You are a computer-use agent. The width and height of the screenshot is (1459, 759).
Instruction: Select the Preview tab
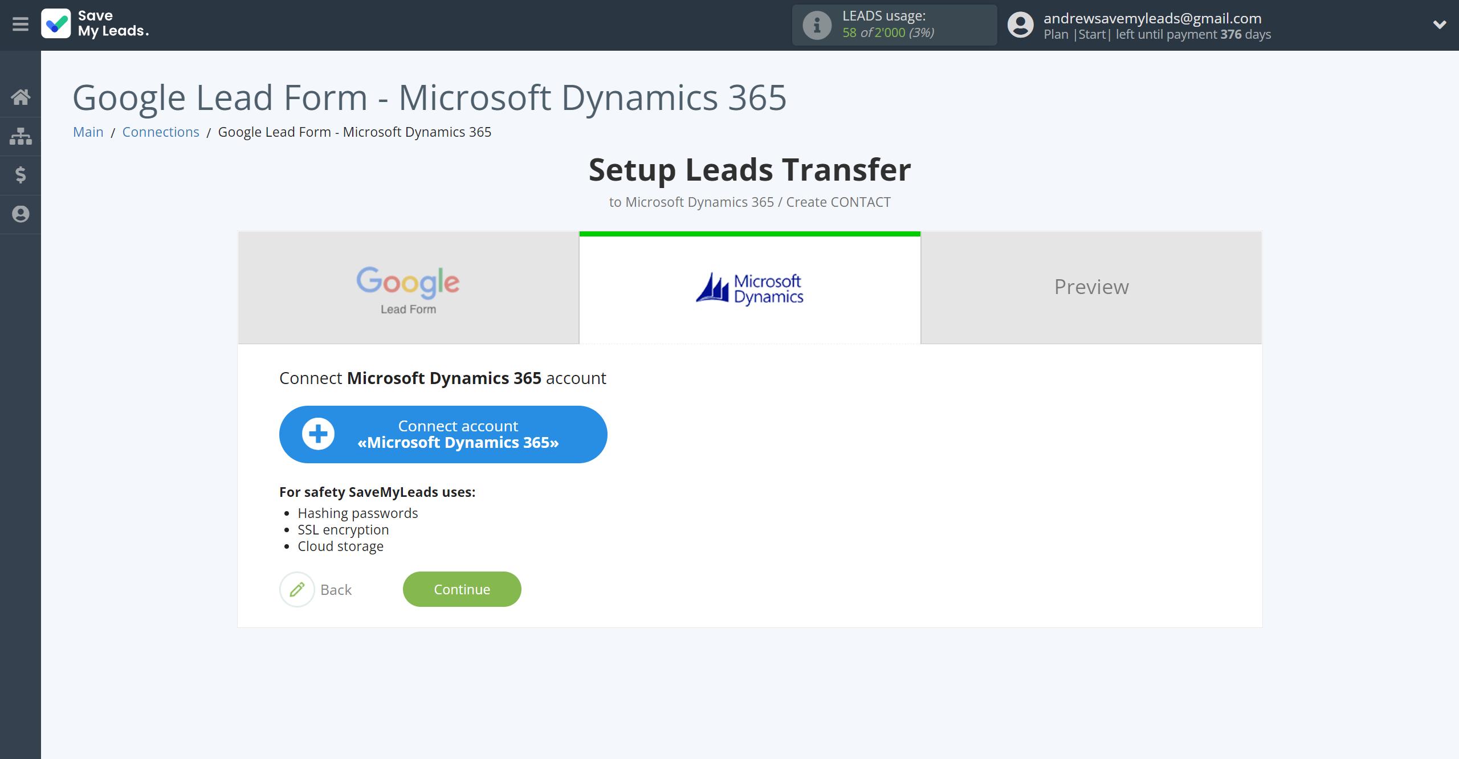click(1090, 287)
